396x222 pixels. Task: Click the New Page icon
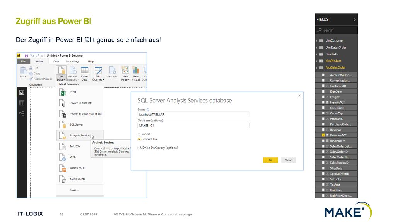coord(125,70)
